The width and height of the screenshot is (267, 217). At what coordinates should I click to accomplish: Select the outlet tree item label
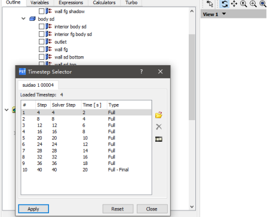60,42
